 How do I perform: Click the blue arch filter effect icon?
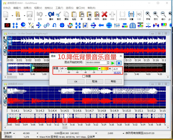pos(133,25)
